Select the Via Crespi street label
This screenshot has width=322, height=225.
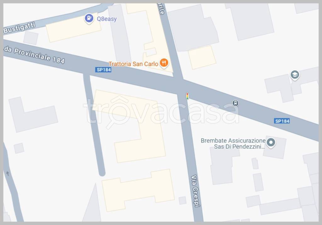(x=195, y=190)
